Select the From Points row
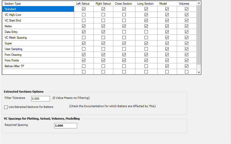Image resolution: width=231 pixels, height=144 pixels. tap(38, 60)
